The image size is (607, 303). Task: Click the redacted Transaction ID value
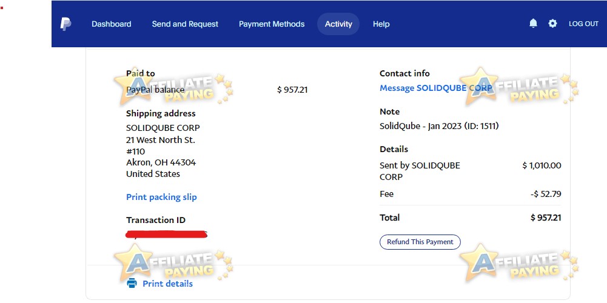pyautogui.click(x=167, y=234)
